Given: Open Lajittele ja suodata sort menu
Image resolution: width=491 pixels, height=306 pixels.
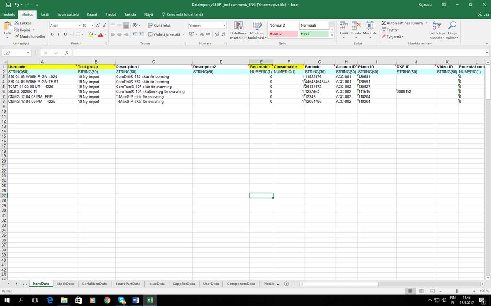Looking at the screenshot, I should click(x=437, y=30).
